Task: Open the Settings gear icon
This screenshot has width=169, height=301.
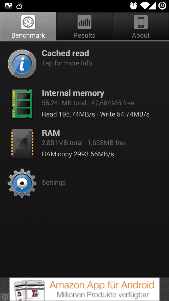Action: click(x=22, y=183)
